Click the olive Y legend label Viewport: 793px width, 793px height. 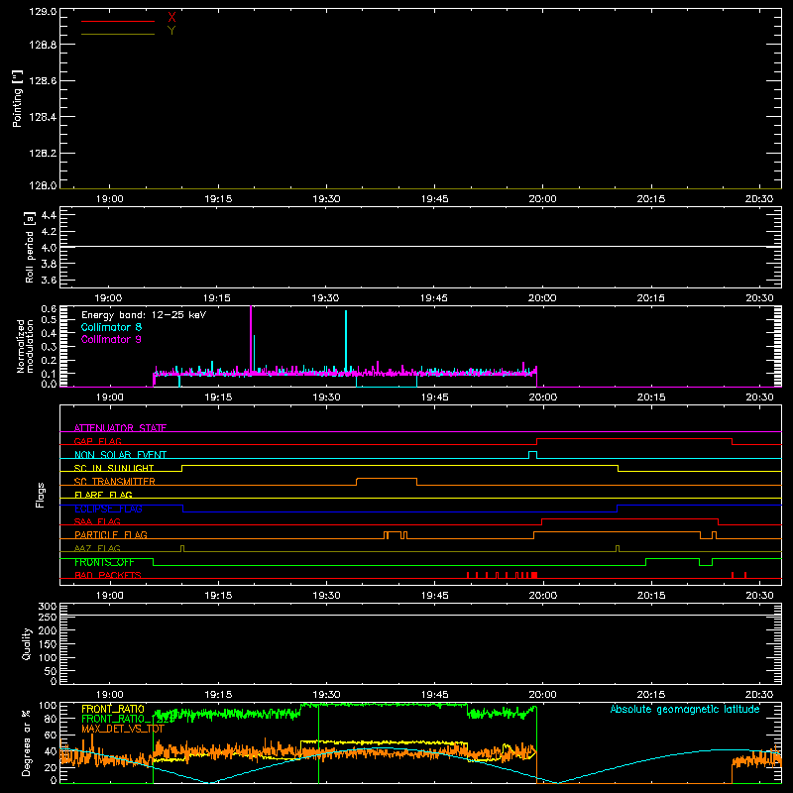coord(171,31)
